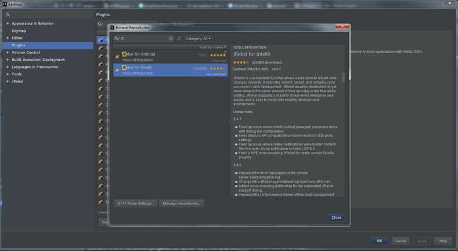This screenshot has width=458, height=251.
Task: Click the JRebel for Android plugin icon
Action: pos(117,57)
